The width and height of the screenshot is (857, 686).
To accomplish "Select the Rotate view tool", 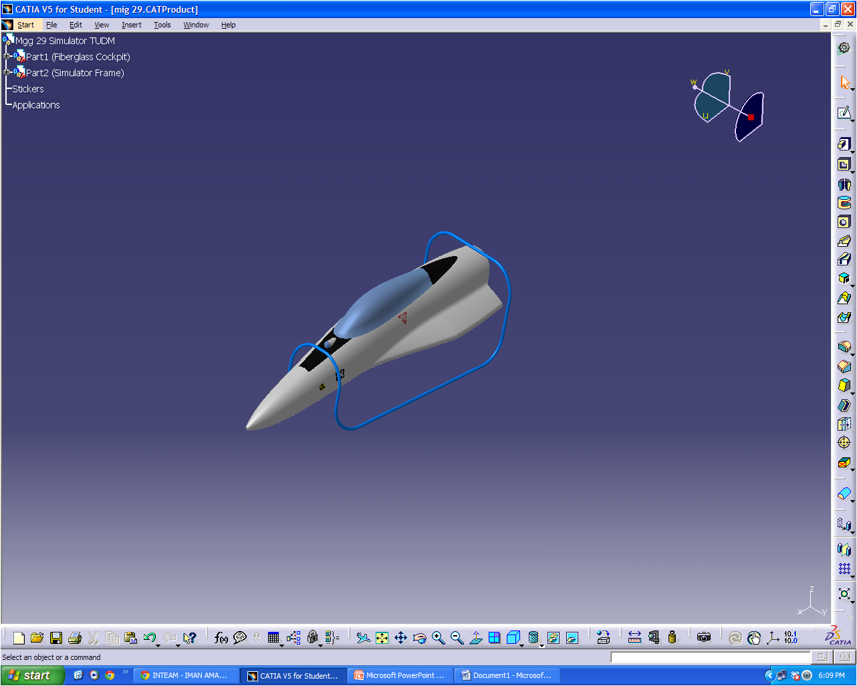I will pos(419,638).
